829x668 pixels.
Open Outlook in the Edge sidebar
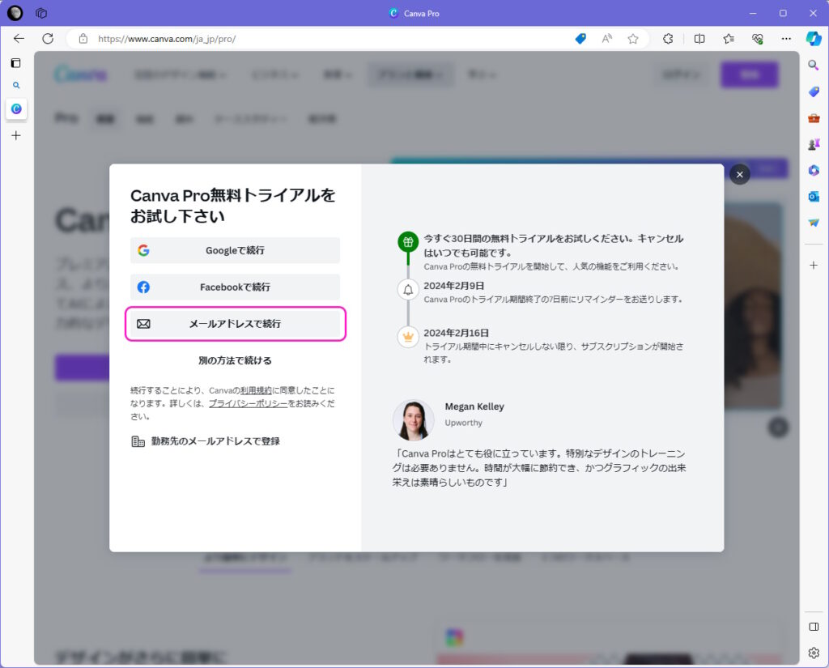[x=814, y=197]
